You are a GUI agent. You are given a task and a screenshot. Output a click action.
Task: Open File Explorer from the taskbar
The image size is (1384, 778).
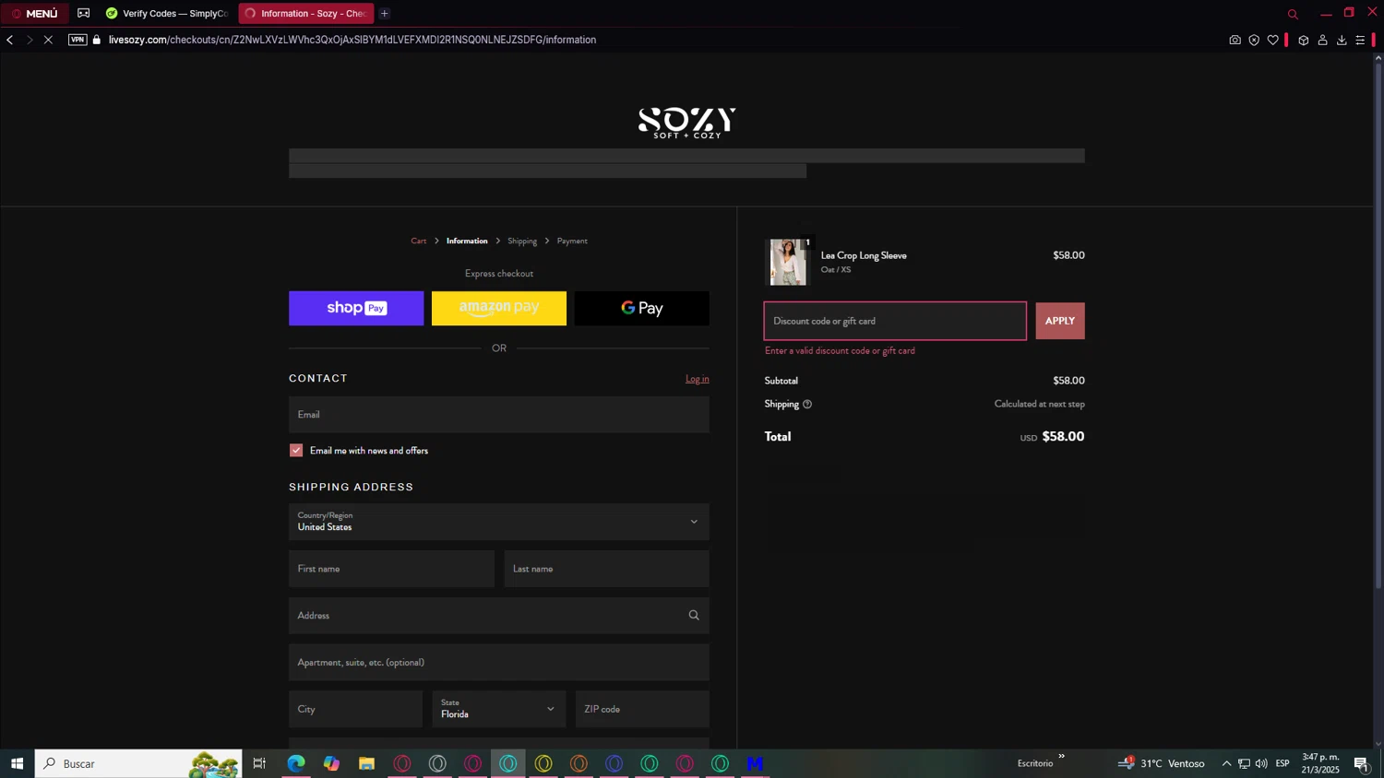click(366, 763)
